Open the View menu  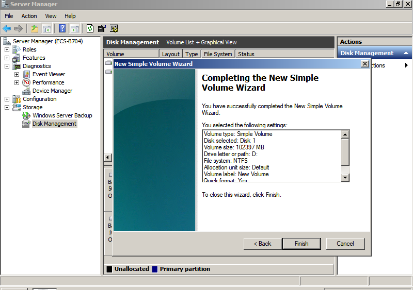pos(51,16)
